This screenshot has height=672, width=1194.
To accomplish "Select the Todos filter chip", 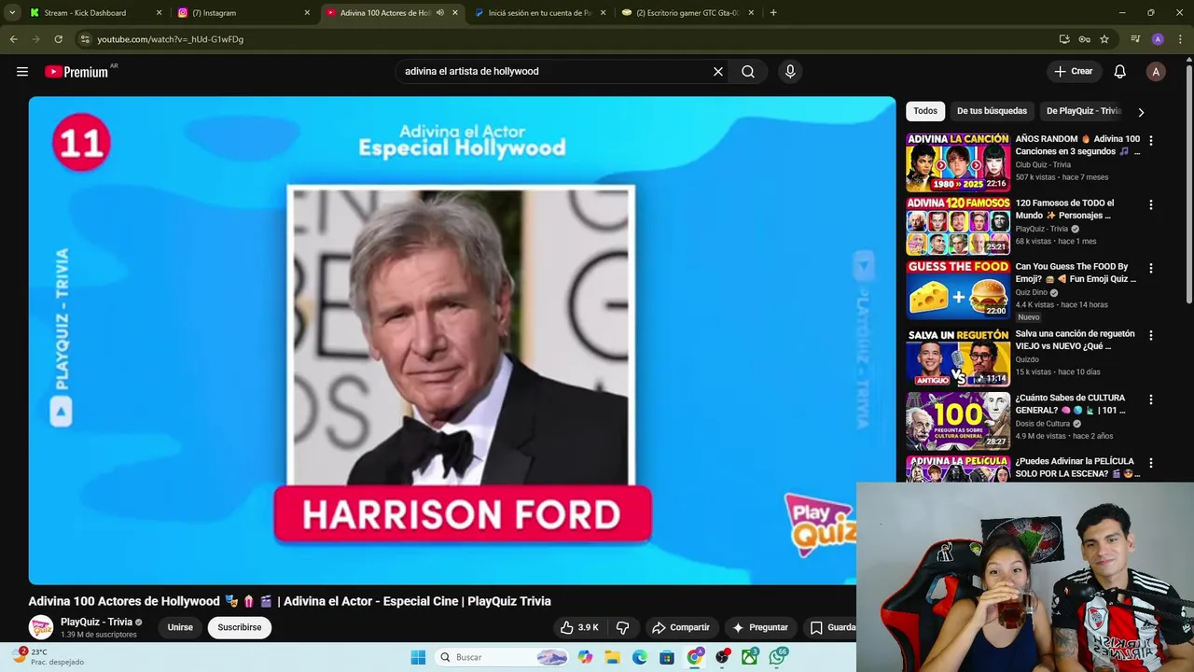I will pos(925,111).
